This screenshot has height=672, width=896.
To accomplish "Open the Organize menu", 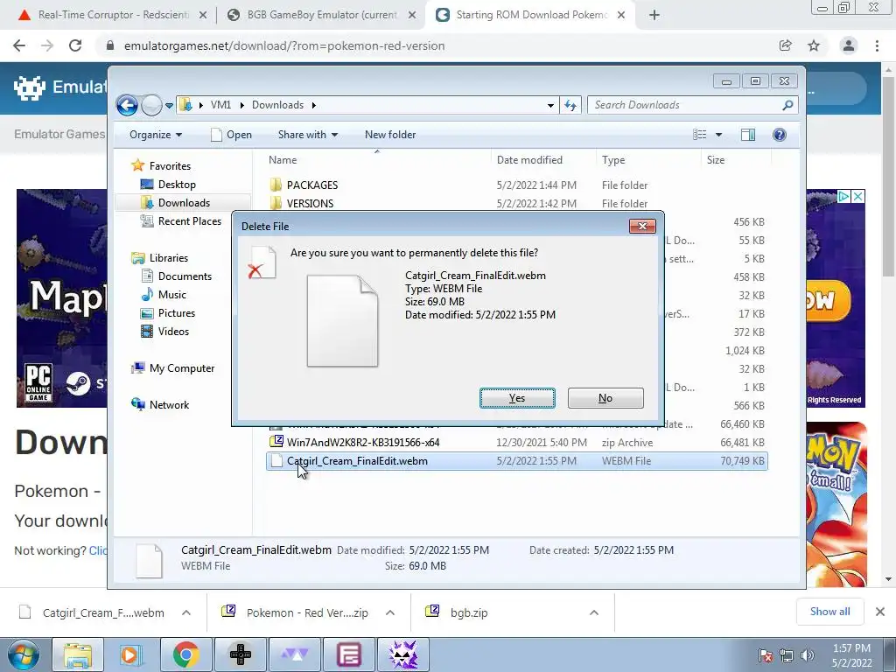I will pyautogui.click(x=156, y=135).
